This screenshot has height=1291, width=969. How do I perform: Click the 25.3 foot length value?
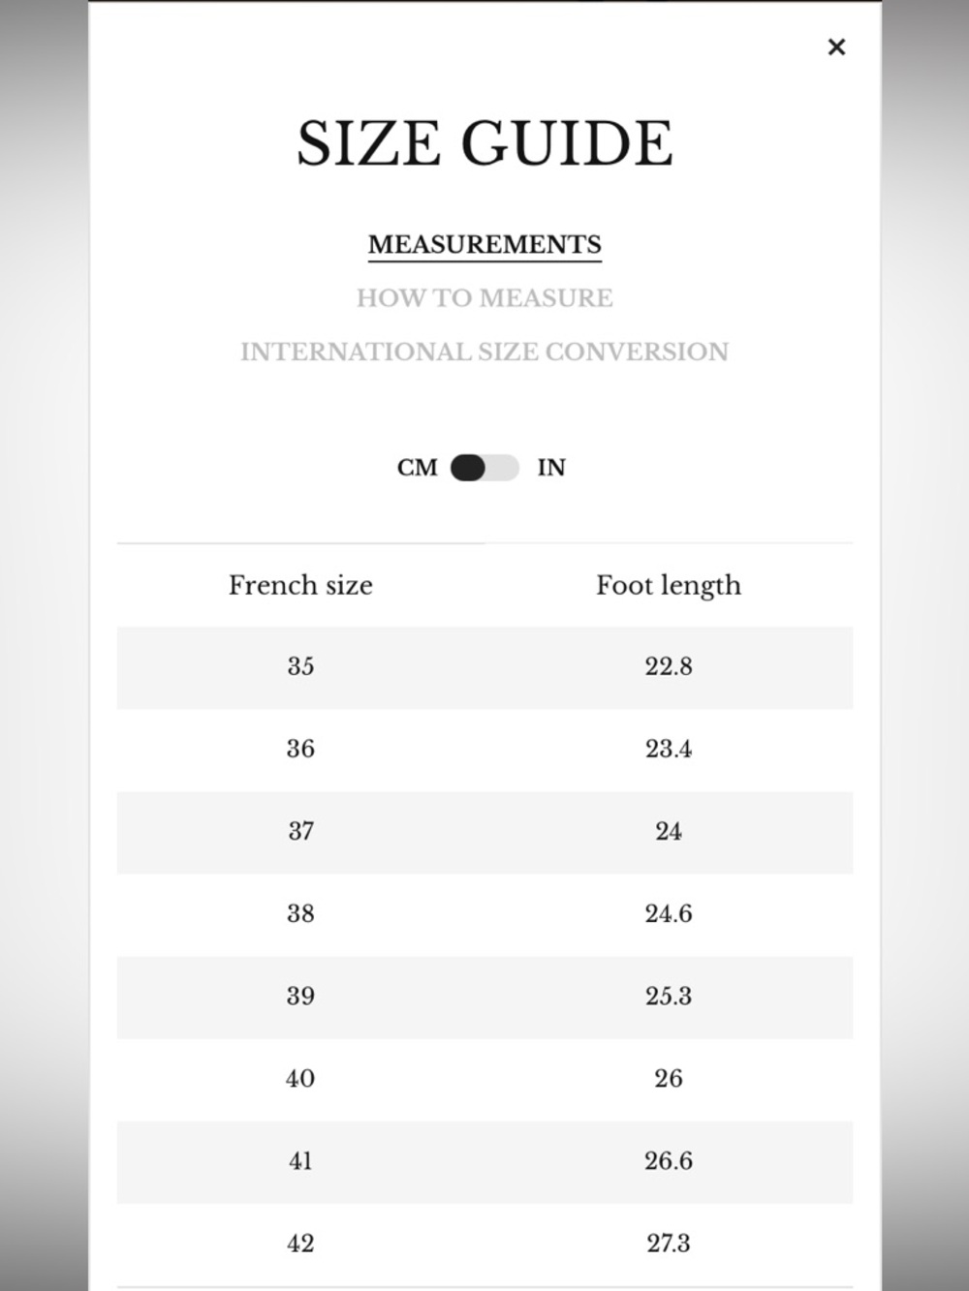point(669,996)
